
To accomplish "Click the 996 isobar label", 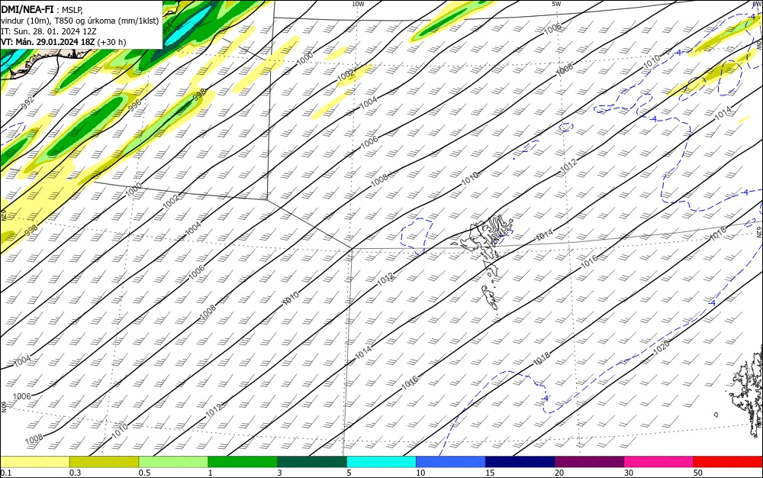I will pos(134,104).
